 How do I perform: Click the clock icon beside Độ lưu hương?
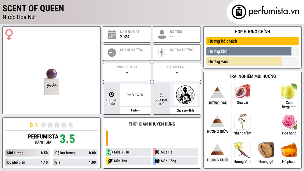click(x=112, y=53)
